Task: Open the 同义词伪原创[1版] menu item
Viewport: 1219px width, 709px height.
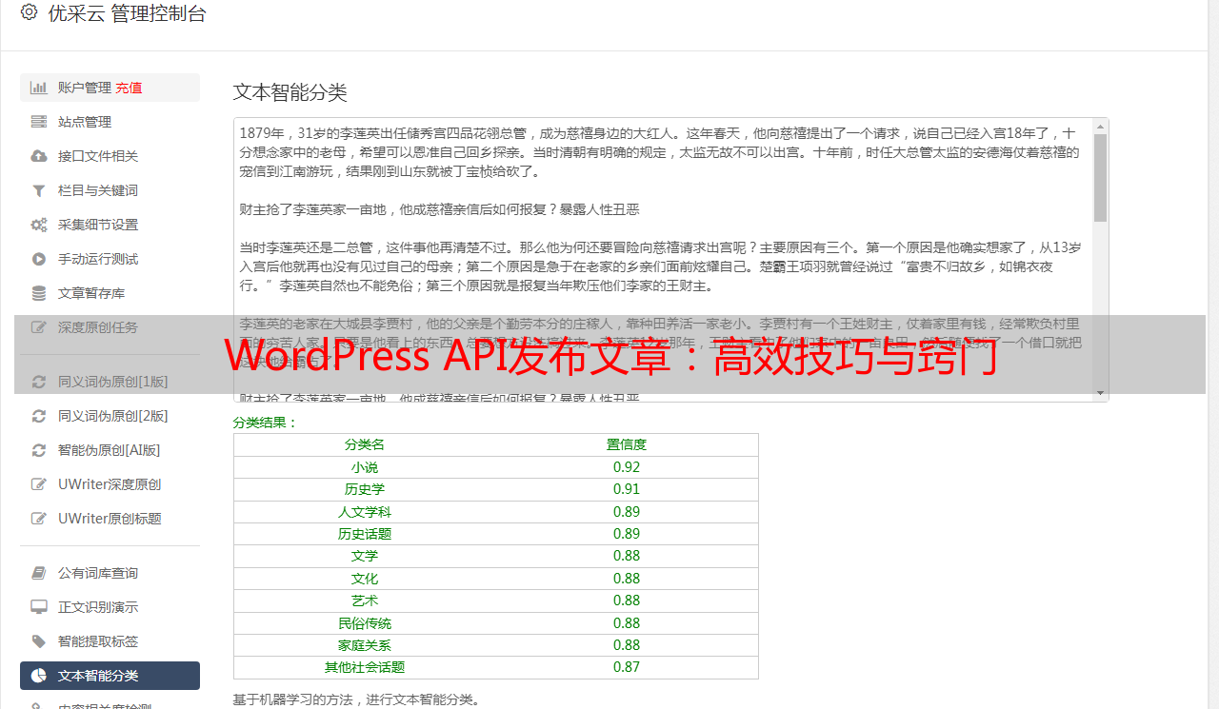Action: 112,382
